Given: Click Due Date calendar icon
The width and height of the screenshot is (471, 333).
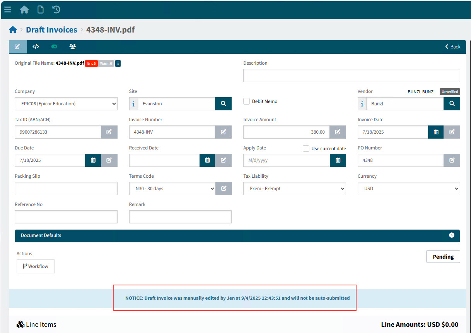Looking at the screenshot, I should click(93, 160).
